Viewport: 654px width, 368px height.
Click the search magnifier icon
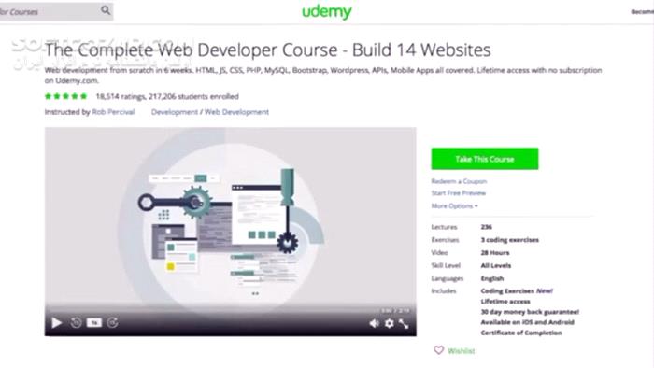tap(106, 10)
